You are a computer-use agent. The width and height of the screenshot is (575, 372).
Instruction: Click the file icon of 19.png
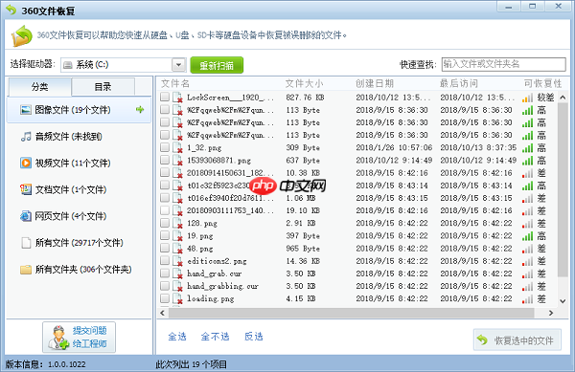pyautogui.click(x=178, y=235)
